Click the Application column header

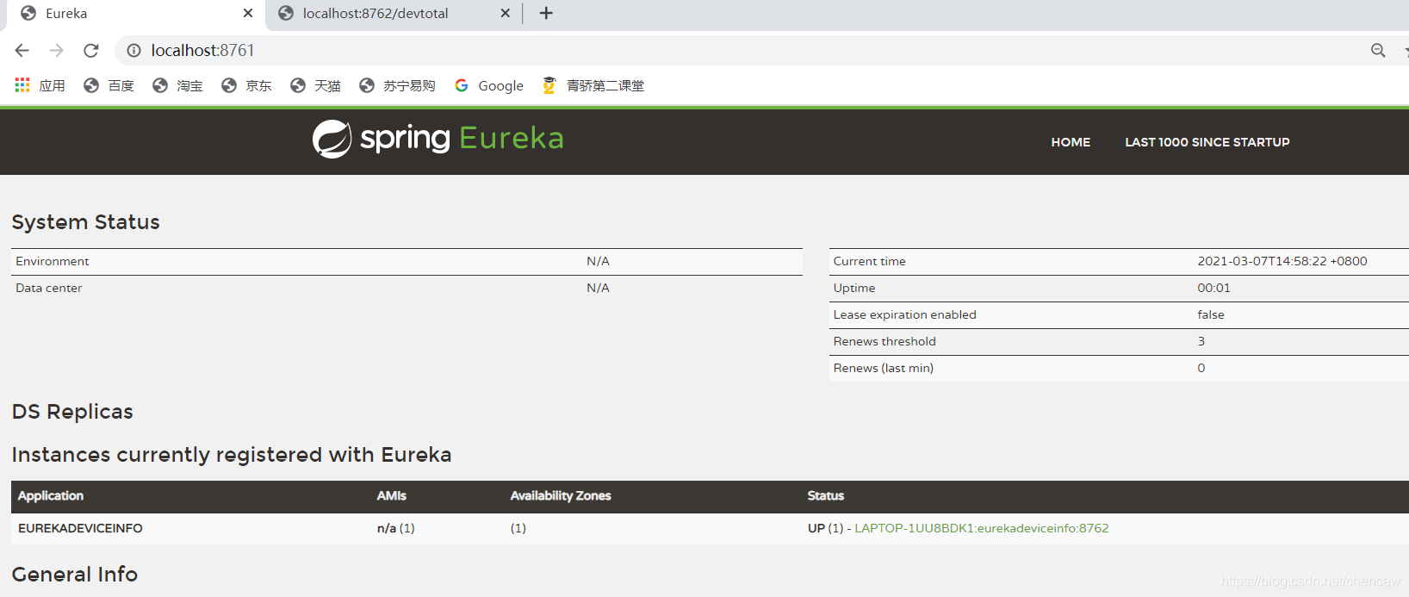51,495
